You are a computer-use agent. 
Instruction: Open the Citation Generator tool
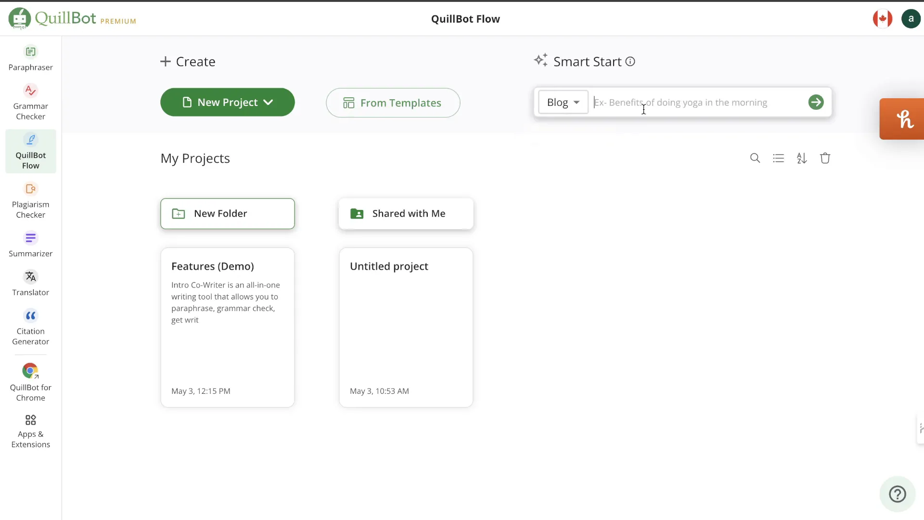[30, 326]
